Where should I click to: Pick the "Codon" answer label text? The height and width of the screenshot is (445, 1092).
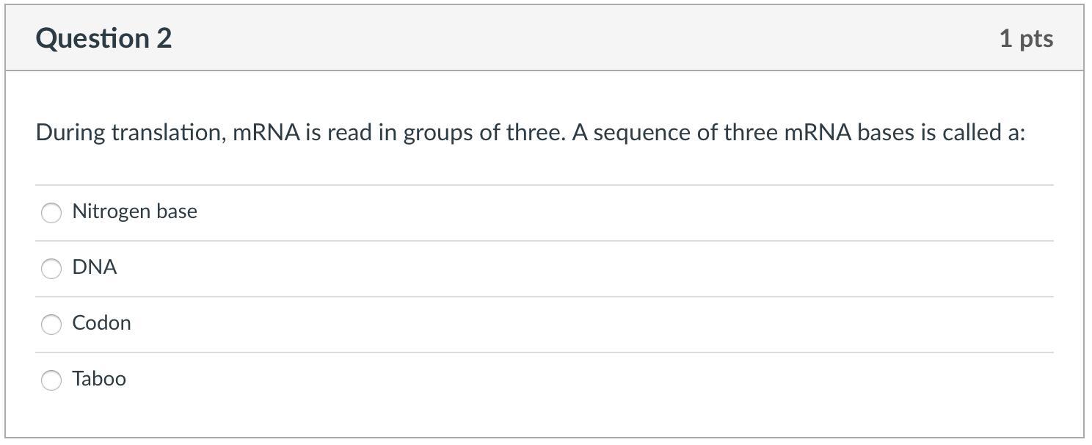click(x=101, y=323)
